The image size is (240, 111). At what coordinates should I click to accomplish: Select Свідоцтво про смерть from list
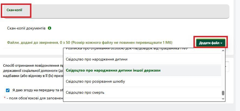tap(85, 92)
